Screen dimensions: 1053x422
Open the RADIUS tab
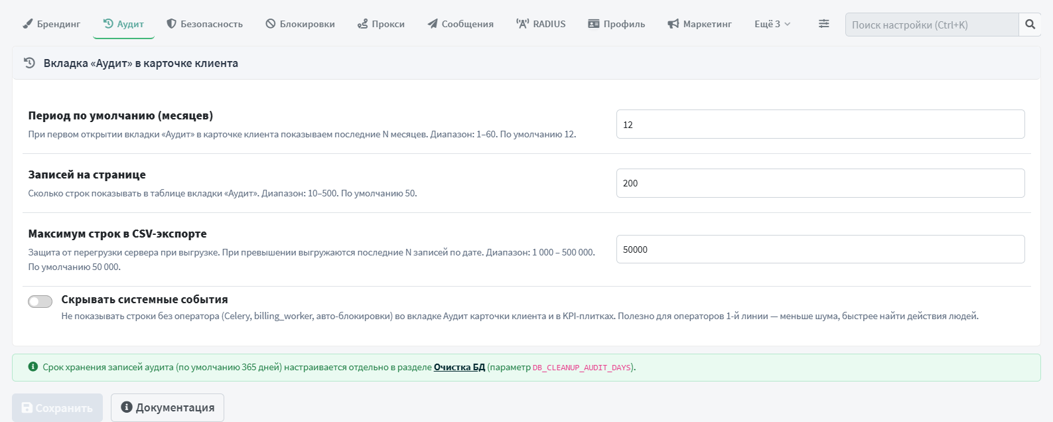tap(541, 24)
